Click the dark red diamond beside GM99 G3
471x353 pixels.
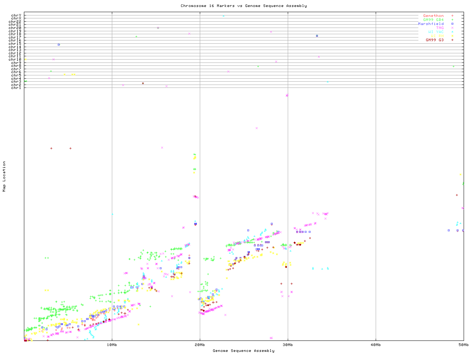click(452, 40)
